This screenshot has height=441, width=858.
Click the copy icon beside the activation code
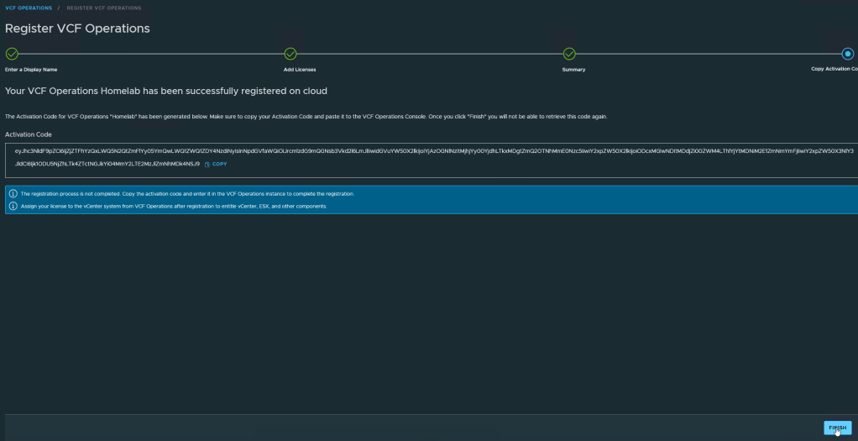(x=207, y=164)
